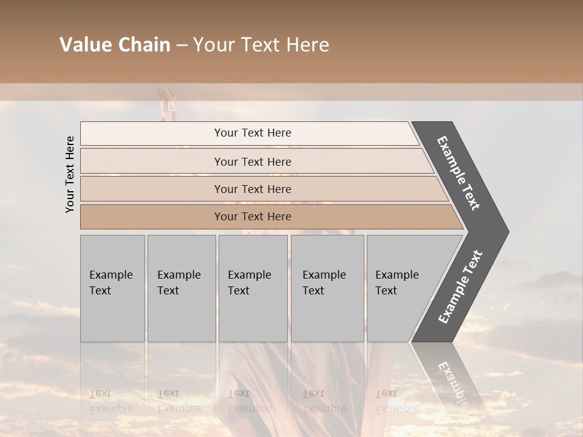The height and width of the screenshot is (437, 583).
Task: Click the second "Your Text Here" bar
Action: 253,161
